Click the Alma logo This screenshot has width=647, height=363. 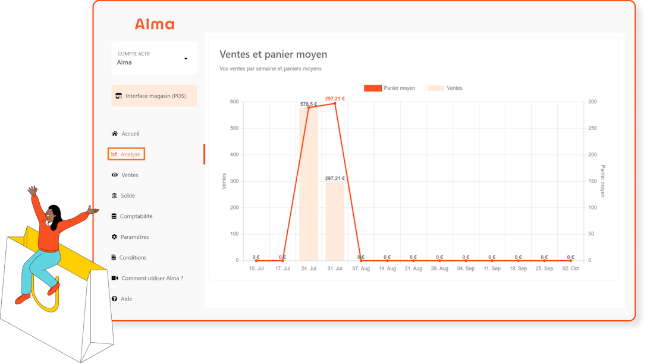point(155,24)
